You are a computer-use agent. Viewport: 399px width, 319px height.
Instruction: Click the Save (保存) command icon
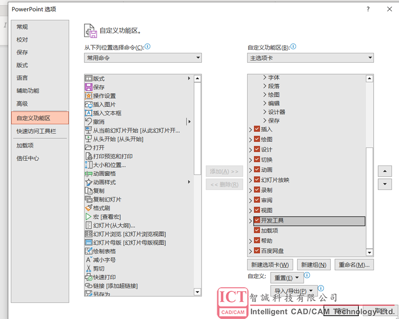89,87
